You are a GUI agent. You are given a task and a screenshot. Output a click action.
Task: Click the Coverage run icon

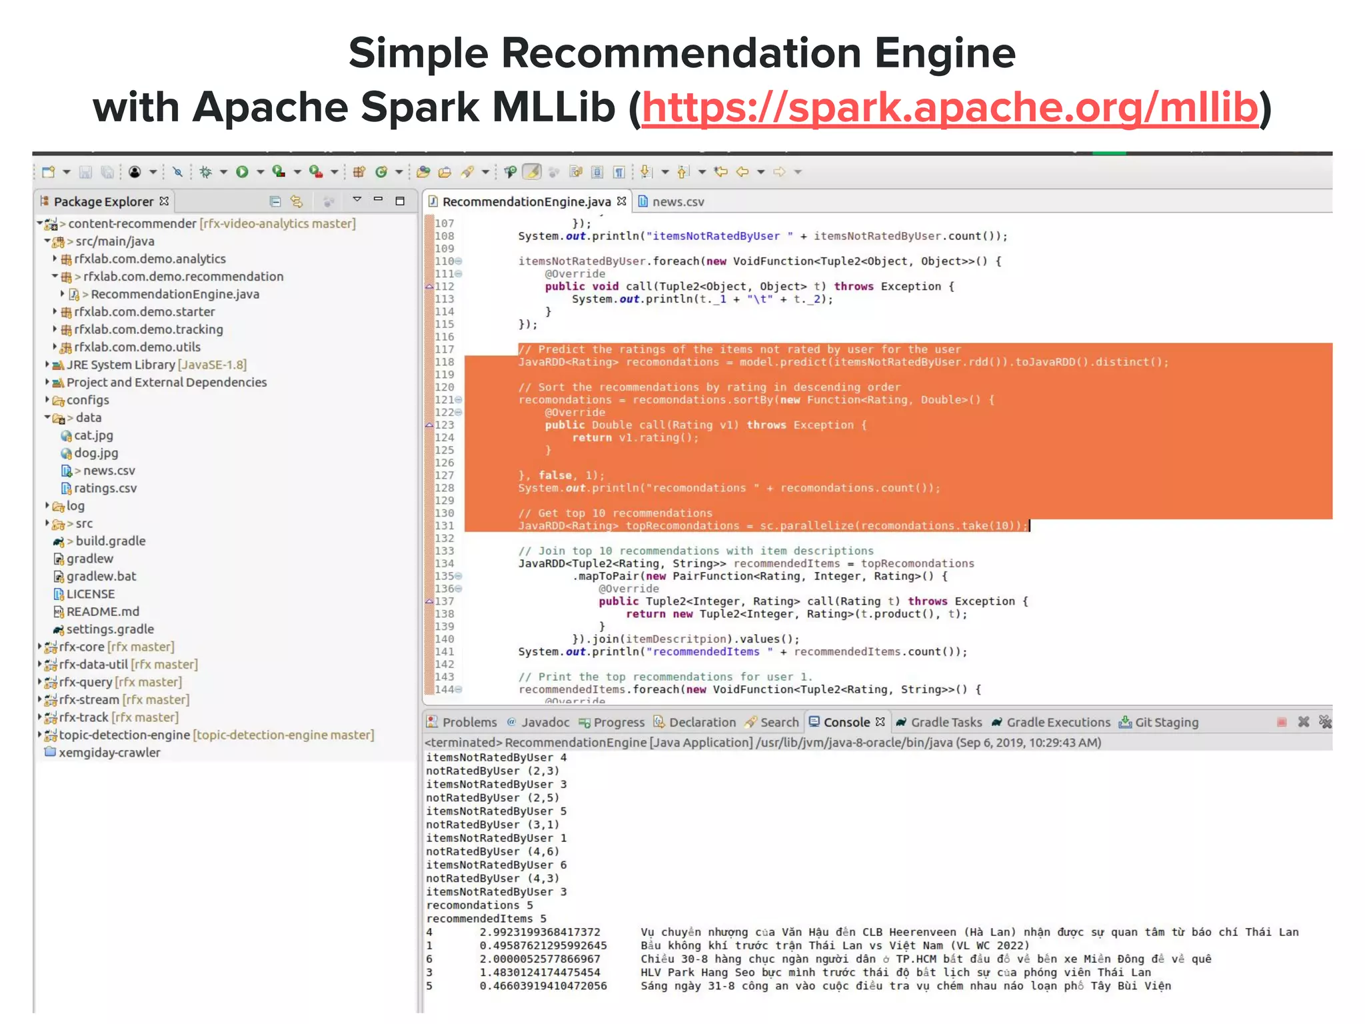pyautogui.click(x=279, y=172)
